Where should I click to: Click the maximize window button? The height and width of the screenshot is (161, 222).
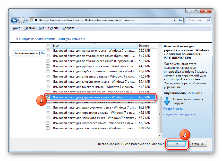pyautogui.click(x=196, y=11)
